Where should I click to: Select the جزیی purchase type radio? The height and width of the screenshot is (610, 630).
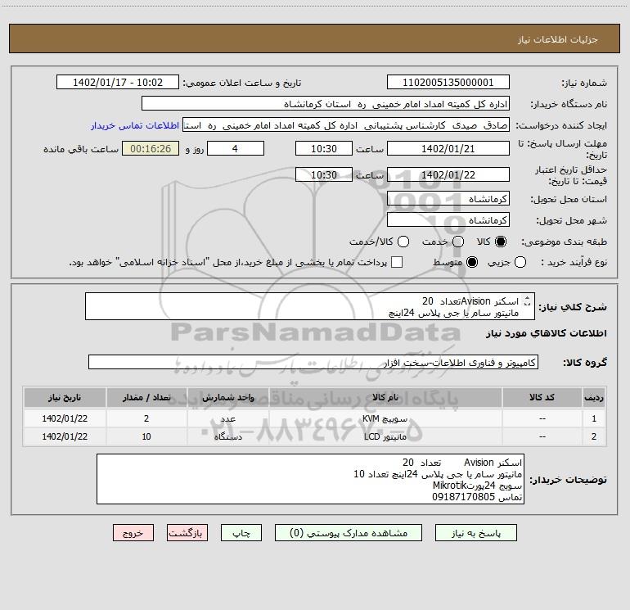click(x=520, y=262)
